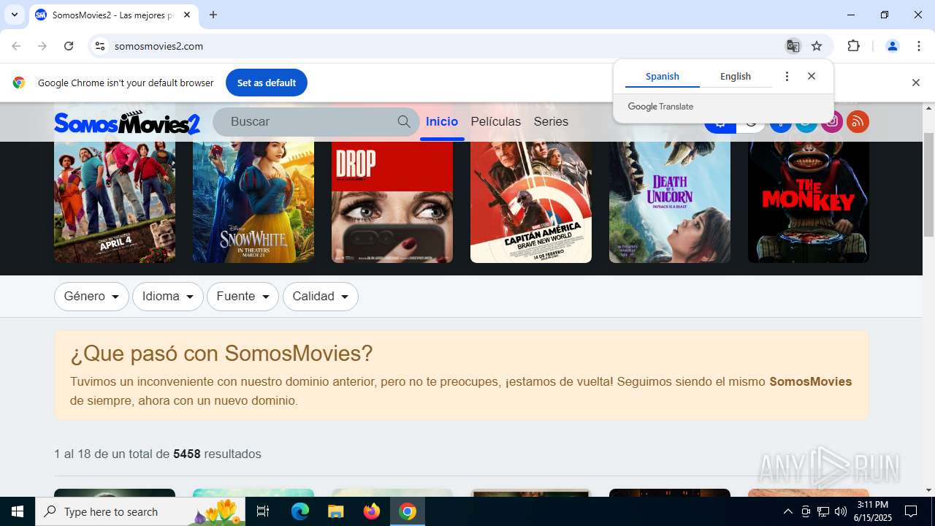
Task: Click the '¿Que pasó con SomosMovies?' heading
Action: (x=221, y=354)
